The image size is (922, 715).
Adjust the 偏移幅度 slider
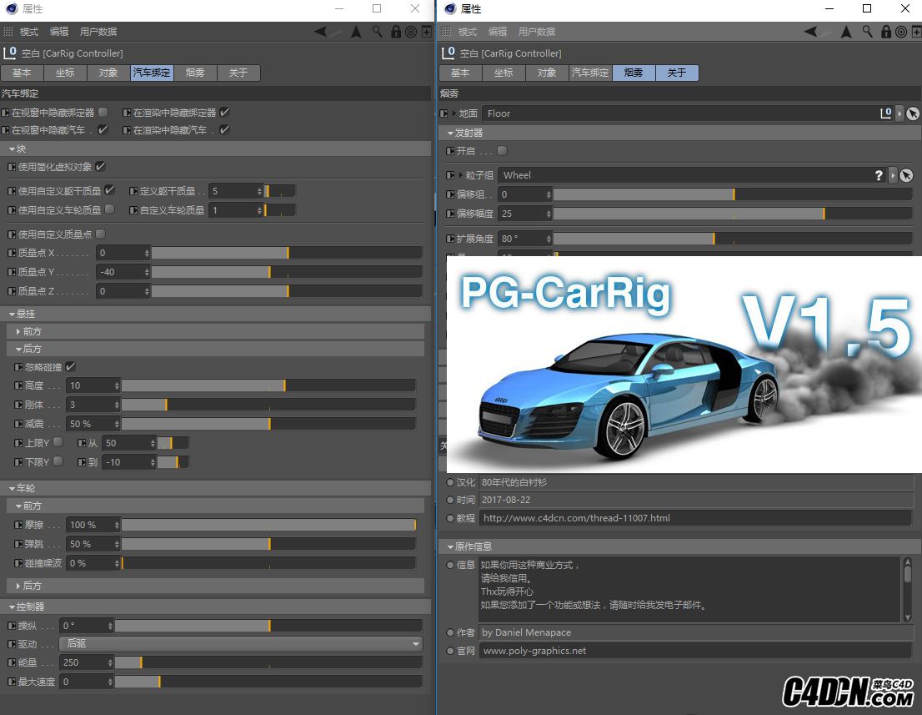pyautogui.click(x=733, y=214)
